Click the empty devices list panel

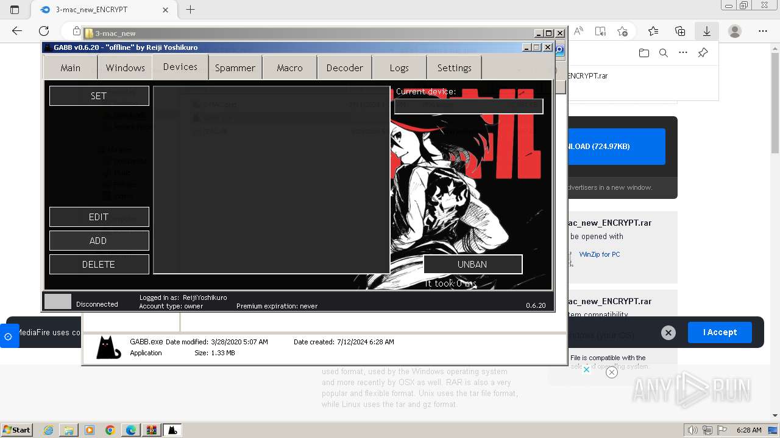[271, 180]
